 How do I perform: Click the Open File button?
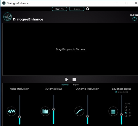click(x=59, y=9)
